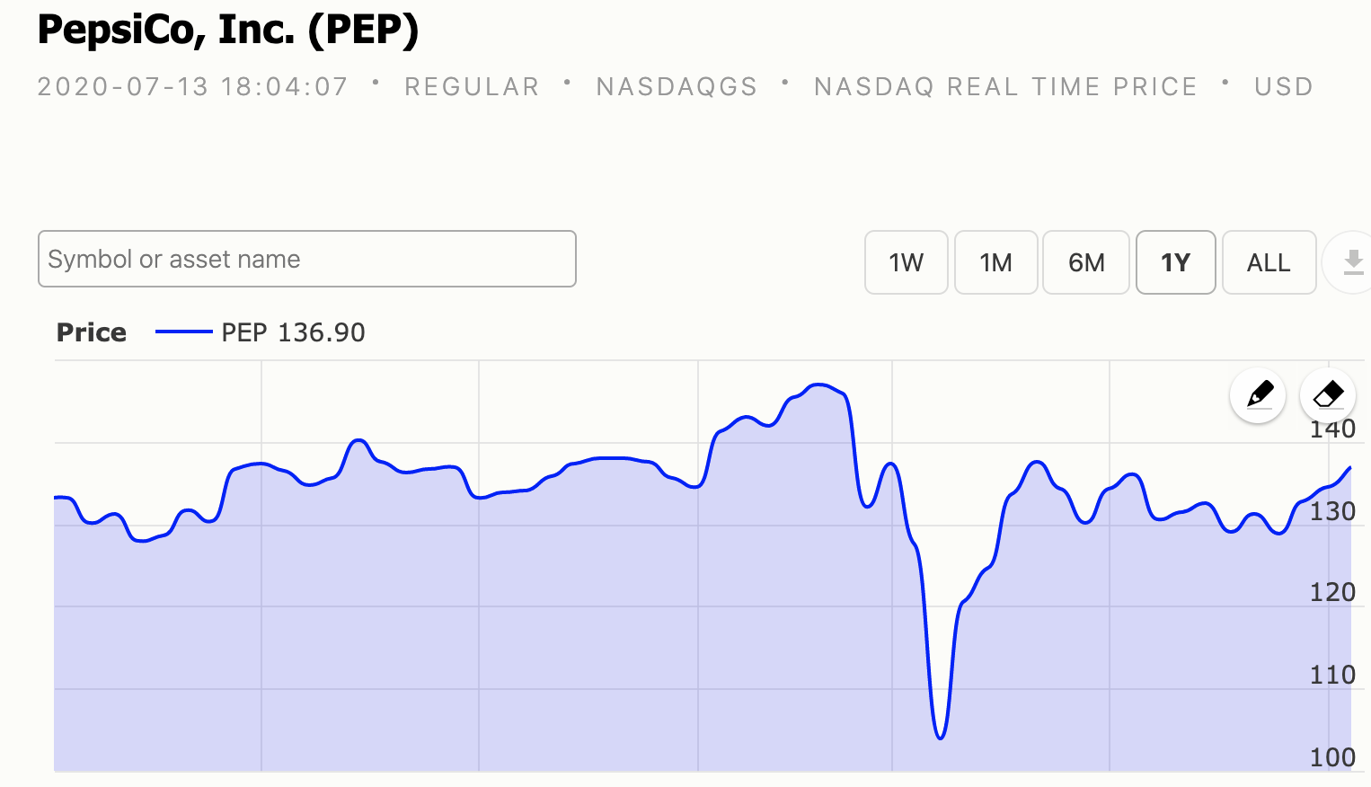Download the chart data
The width and height of the screenshot is (1371, 787).
(x=1351, y=262)
